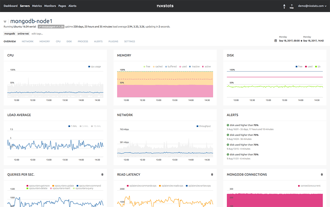Screen dimensions: 330x207
Task: Open the Monitors menu item
Action: (50, 6)
